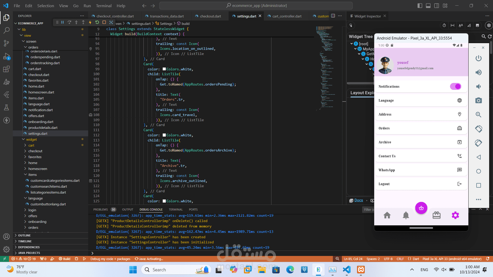Viewport: 493px width, 277px height.
Task: Tap the Language row in the app
Action: click(421, 100)
